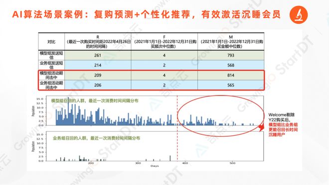Click the F value 4 in 模型组活动期间击中 row

pyautogui.click(x=164, y=75)
